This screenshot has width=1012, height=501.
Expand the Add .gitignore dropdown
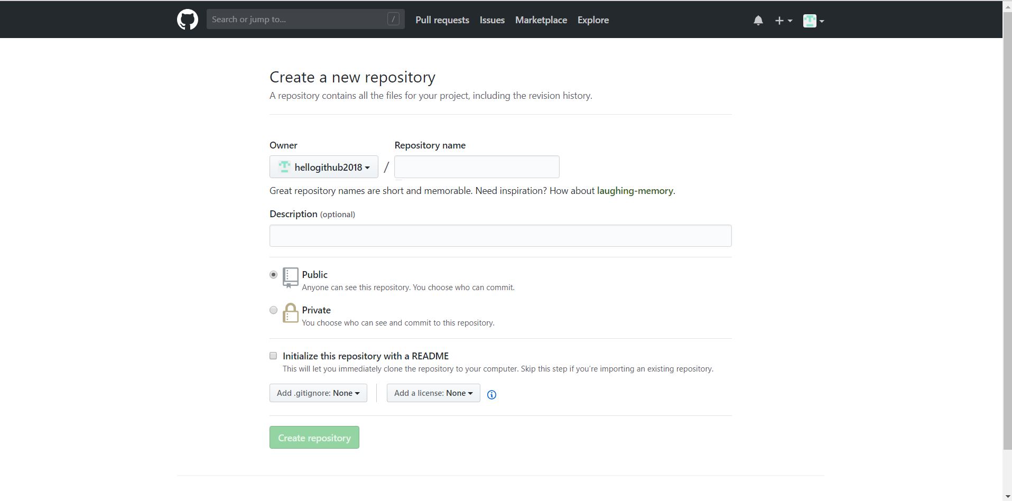tap(318, 393)
